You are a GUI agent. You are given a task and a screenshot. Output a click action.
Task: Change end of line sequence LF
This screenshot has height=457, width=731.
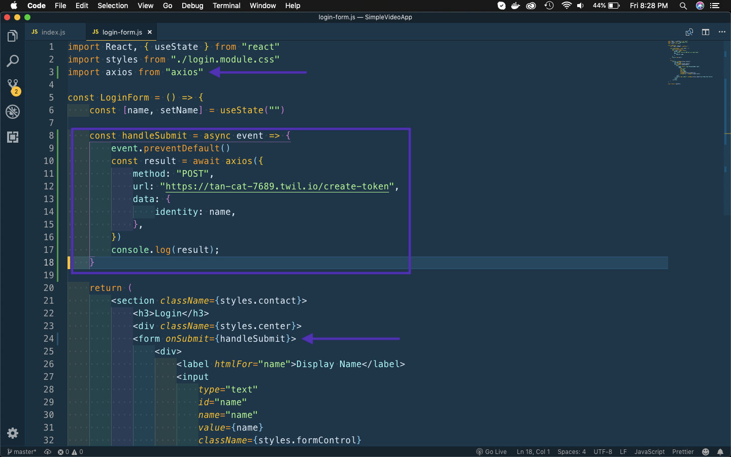(623, 452)
